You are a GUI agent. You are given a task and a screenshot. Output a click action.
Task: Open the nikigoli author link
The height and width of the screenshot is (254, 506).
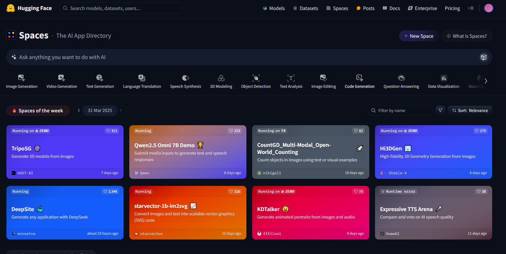pos(269,173)
